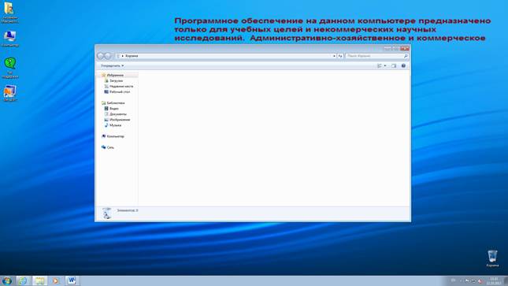Viewport: 508px width, 286px height.
Task: Open the Музыка library
Action: [x=115, y=125]
